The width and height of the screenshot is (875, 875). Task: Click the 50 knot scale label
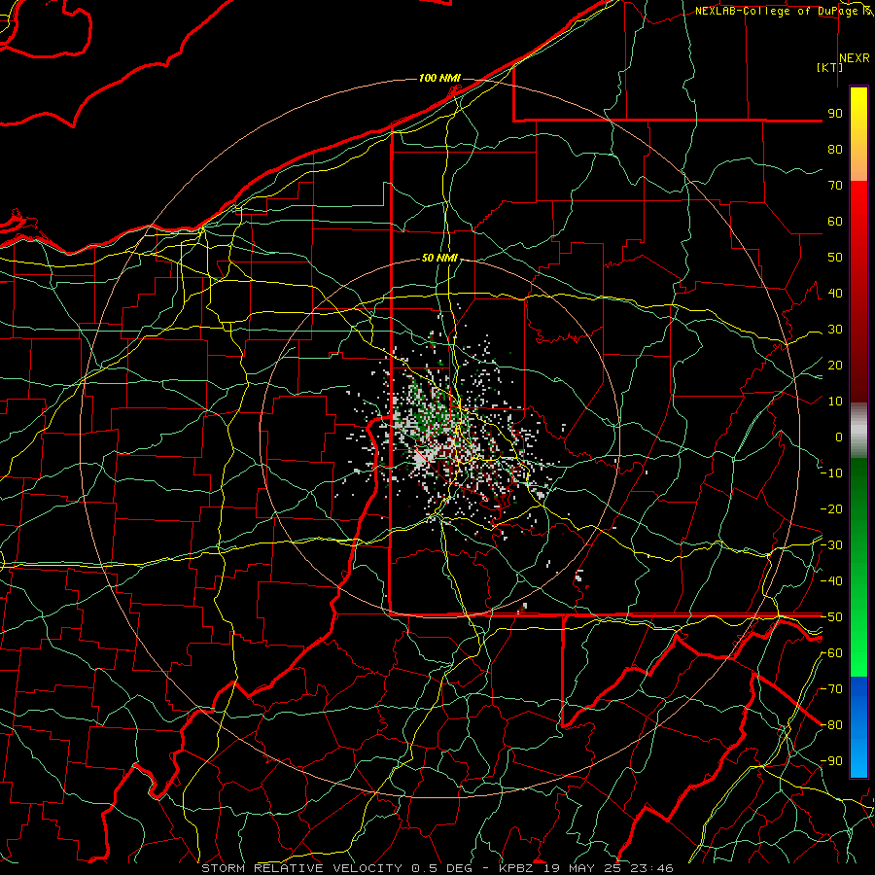pos(835,258)
